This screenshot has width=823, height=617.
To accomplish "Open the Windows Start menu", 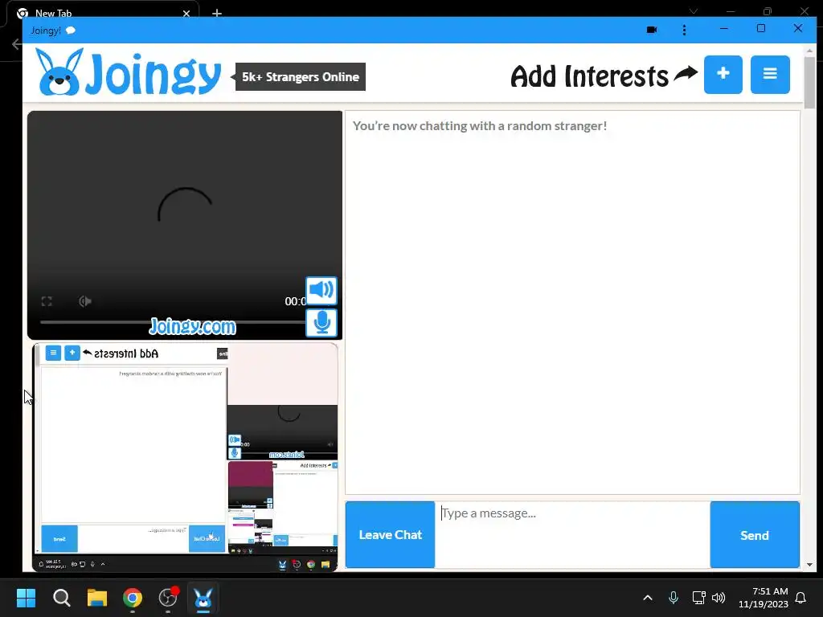I will click(26, 598).
